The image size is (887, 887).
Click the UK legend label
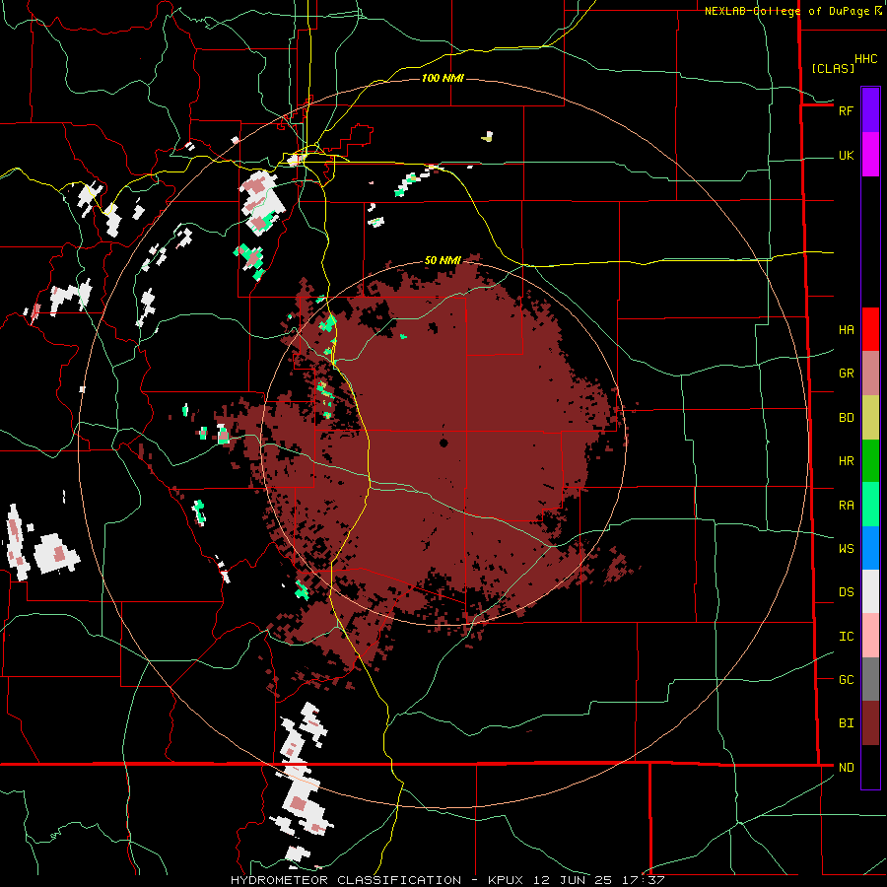846,156
